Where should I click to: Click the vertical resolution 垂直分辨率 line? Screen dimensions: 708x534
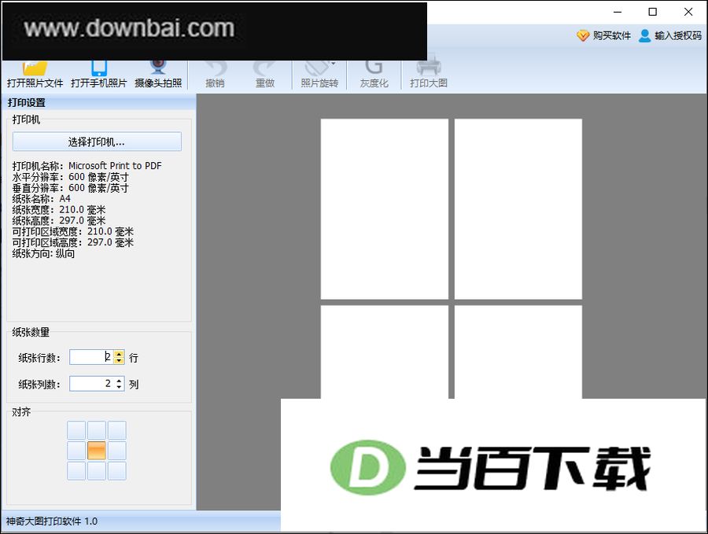[x=71, y=188]
